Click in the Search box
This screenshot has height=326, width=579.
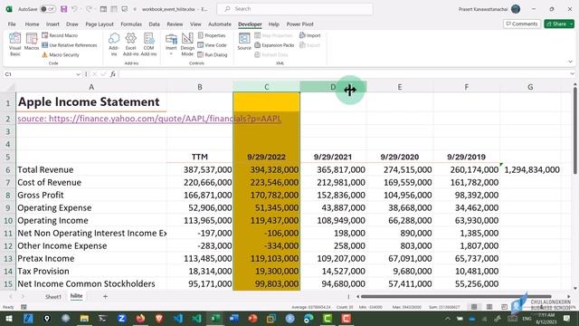295,9
